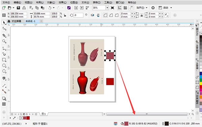Select the Connector tool
The image size is (202, 127).
click(4, 91)
